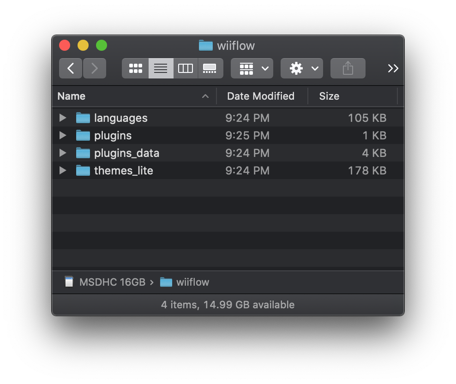Select the plugins name text
Screen dimensions: 456x384
[x=113, y=136]
